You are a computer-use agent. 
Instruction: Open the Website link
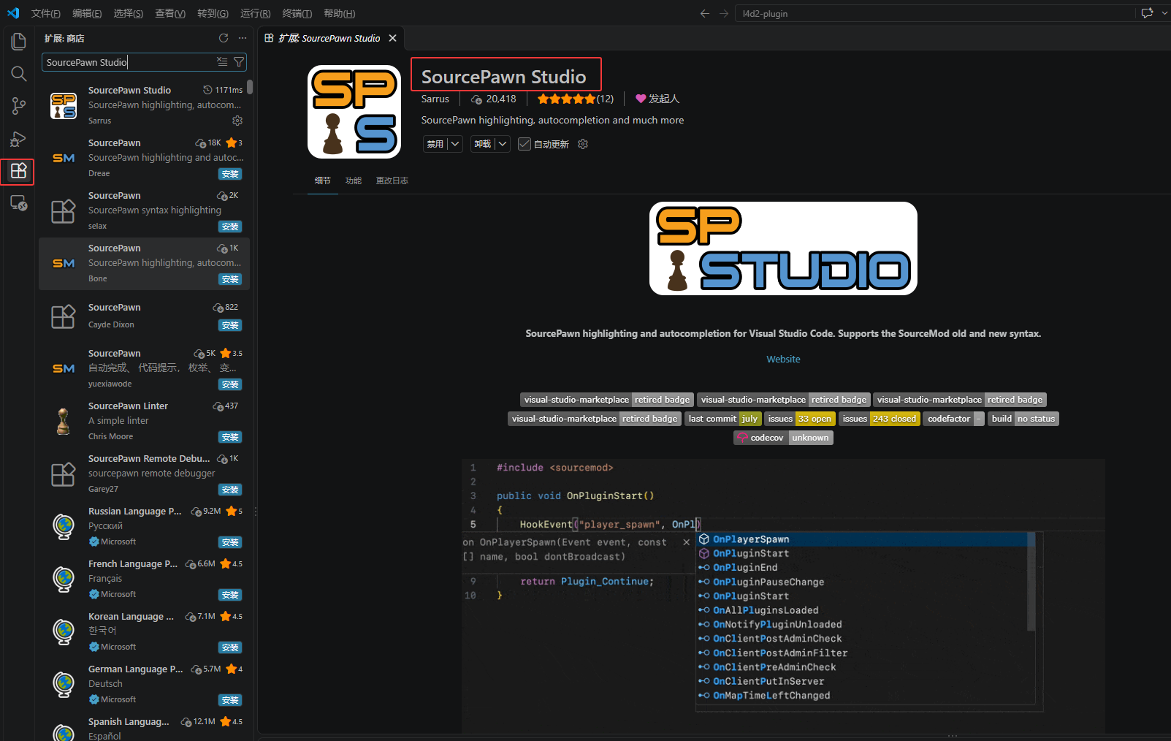tap(783, 359)
